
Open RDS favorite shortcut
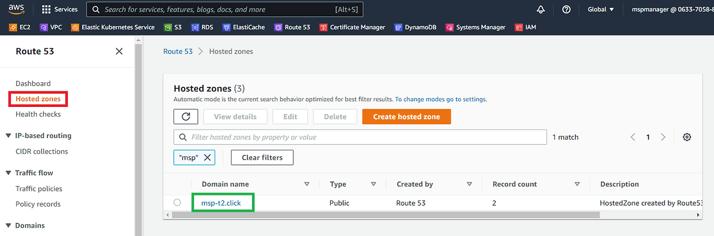202,27
